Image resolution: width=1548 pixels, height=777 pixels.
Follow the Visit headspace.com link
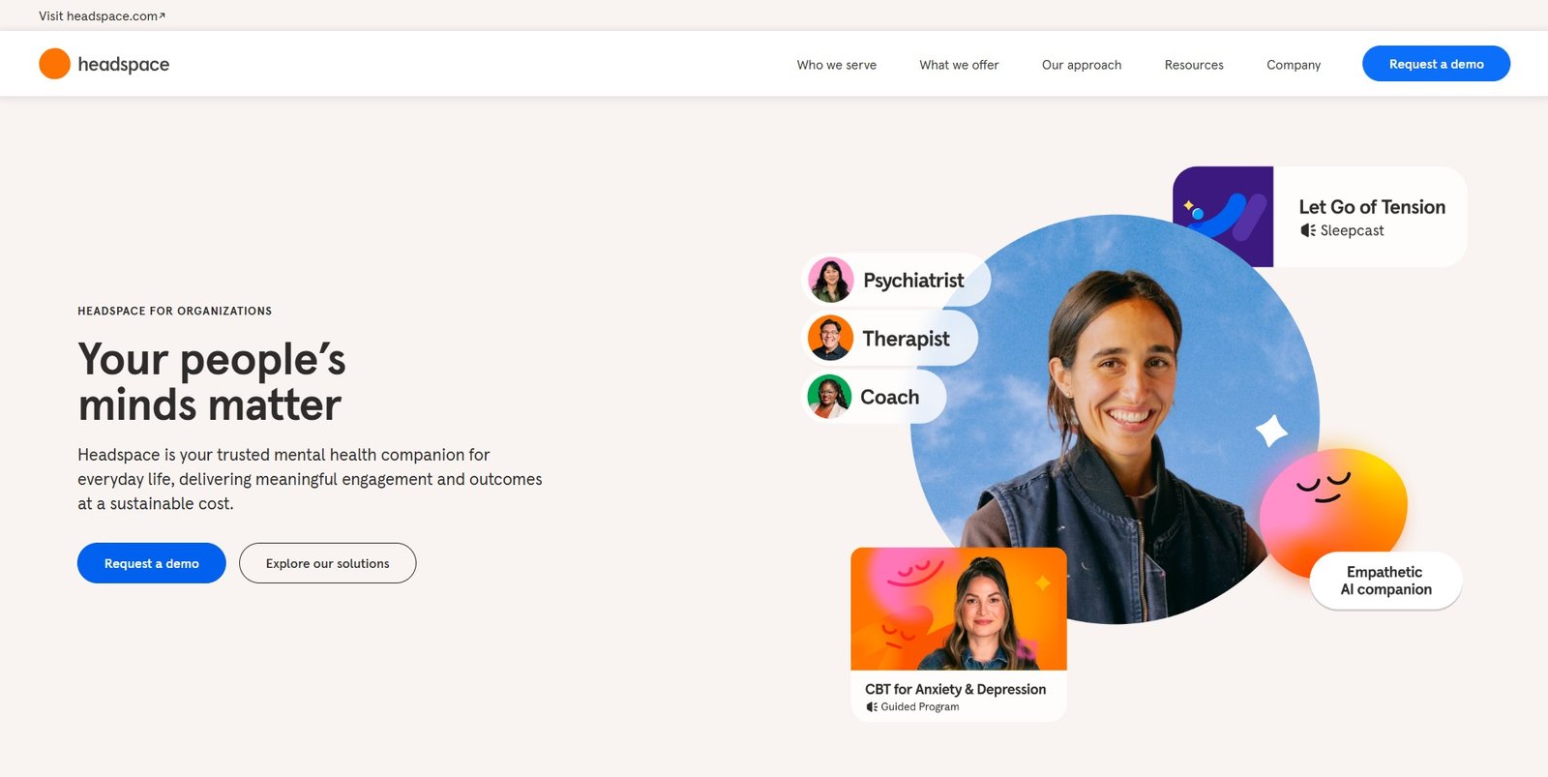point(102,15)
